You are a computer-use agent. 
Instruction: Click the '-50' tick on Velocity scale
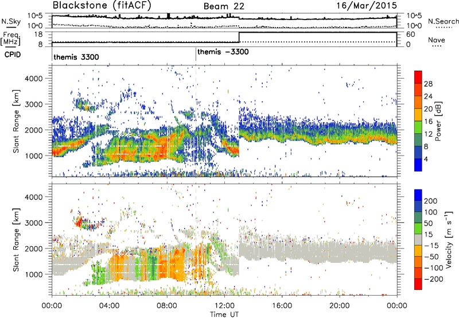click(431, 257)
